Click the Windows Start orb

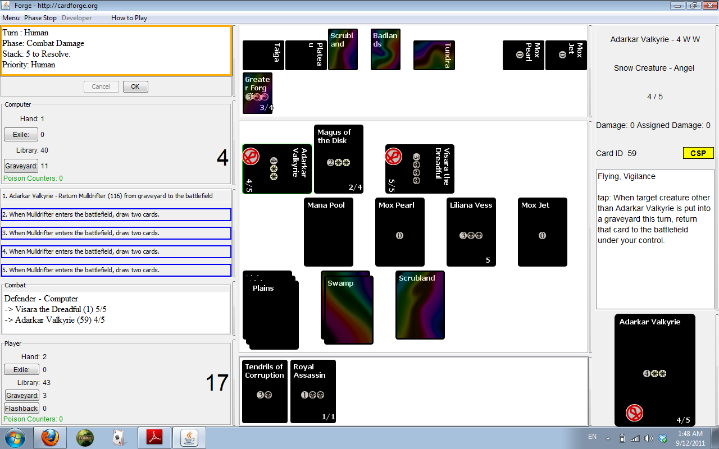pyautogui.click(x=15, y=438)
